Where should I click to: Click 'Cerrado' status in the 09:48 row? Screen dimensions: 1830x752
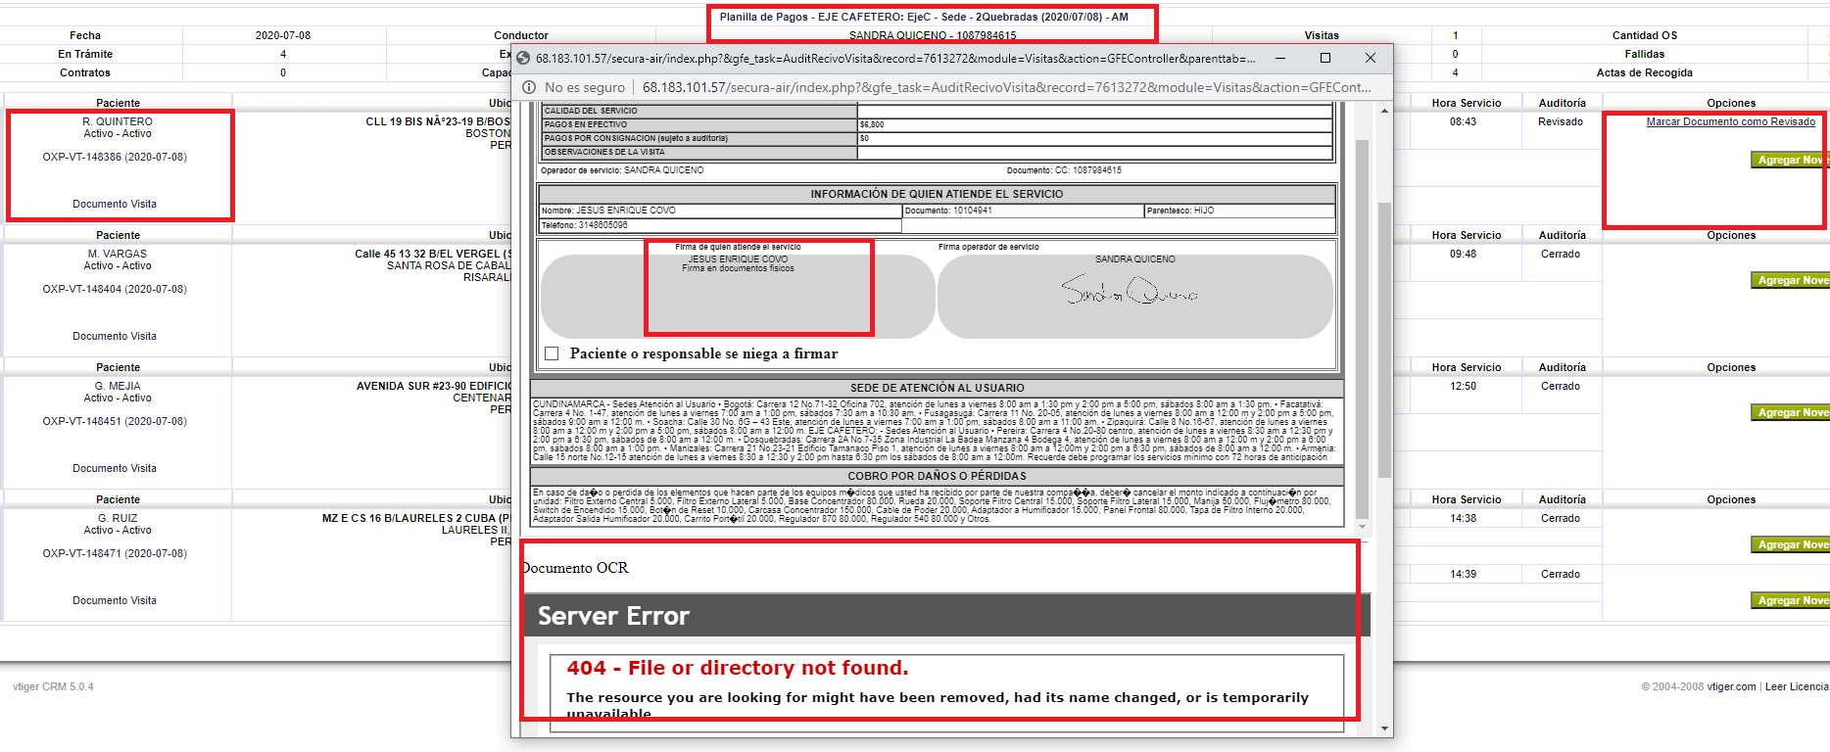coord(1561,254)
